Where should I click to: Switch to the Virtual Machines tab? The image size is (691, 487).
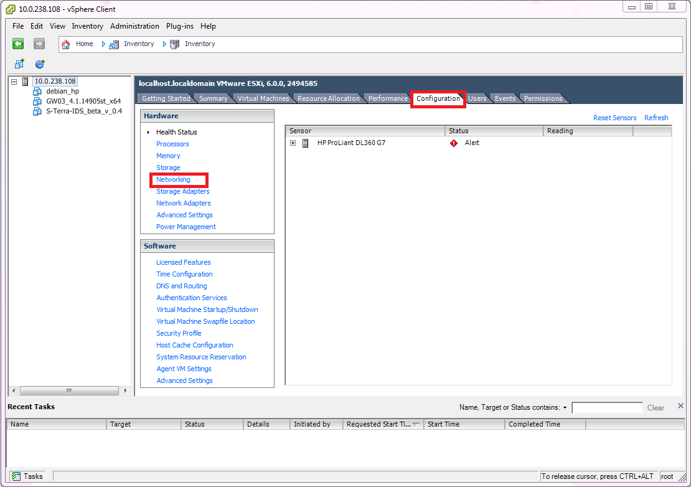(x=263, y=98)
